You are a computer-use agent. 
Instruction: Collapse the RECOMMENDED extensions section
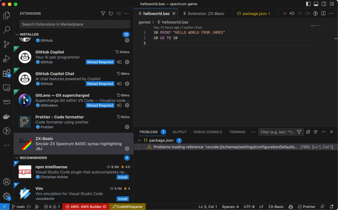coord(17,158)
